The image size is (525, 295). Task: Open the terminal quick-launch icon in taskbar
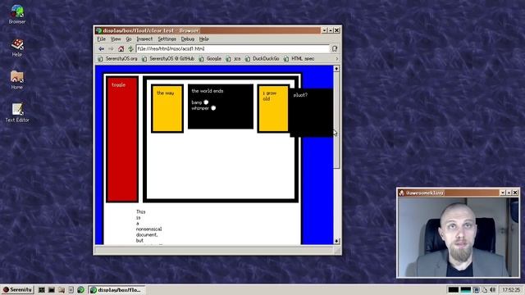[x=51, y=289]
